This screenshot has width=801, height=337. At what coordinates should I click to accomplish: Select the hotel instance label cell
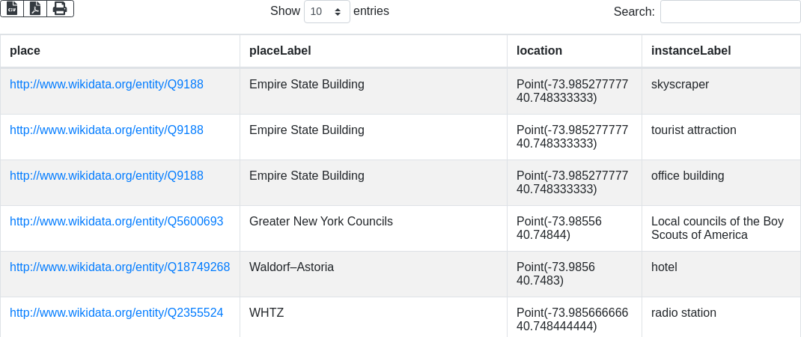point(664,267)
